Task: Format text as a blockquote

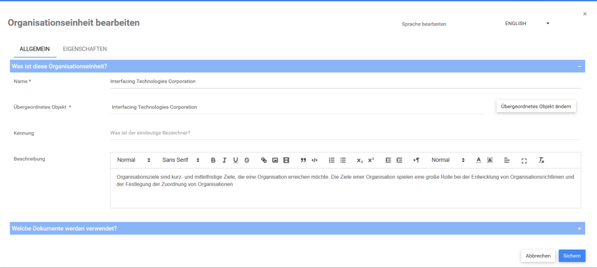Action: click(303, 160)
